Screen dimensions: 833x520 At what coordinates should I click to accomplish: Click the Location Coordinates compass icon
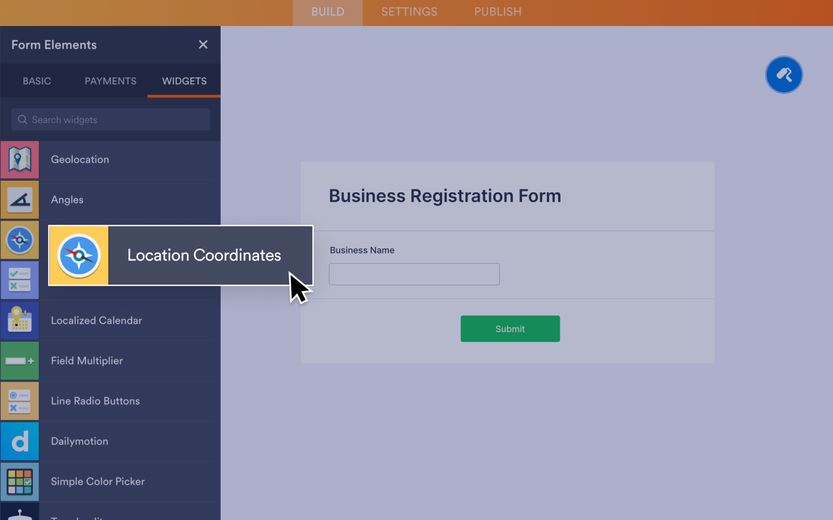tap(79, 255)
